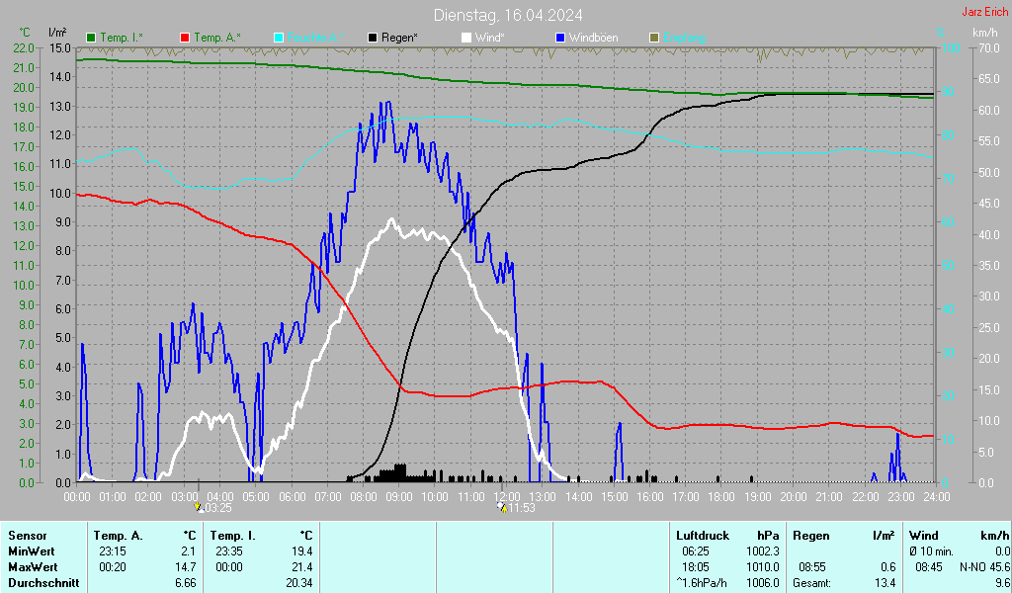Click the '06:00' tick on time axis
Image resolution: width=1012 pixels, height=593 pixels.
(292, 497)
